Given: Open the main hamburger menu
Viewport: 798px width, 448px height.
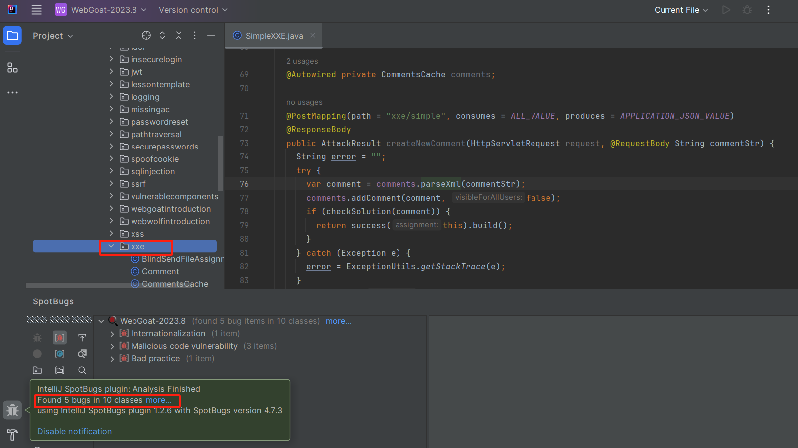Looking at the screenshot, I should click(36, 10).
